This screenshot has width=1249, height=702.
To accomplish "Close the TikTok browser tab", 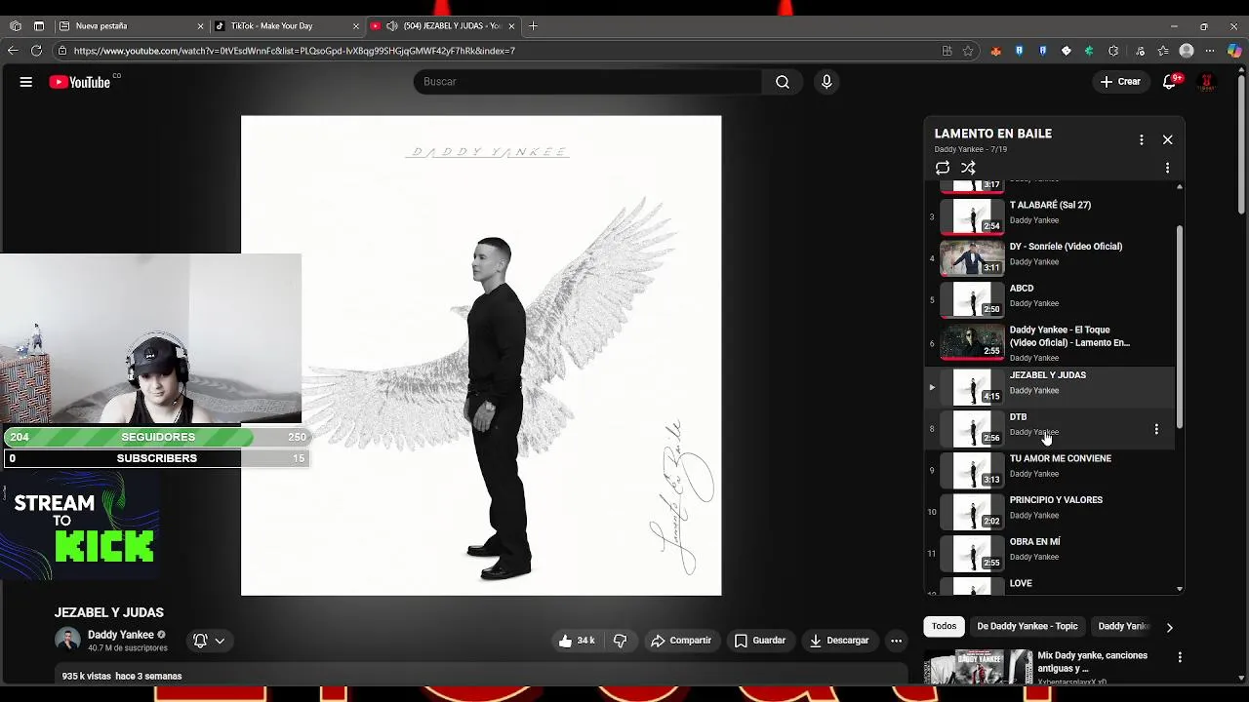I will (356, 26).
